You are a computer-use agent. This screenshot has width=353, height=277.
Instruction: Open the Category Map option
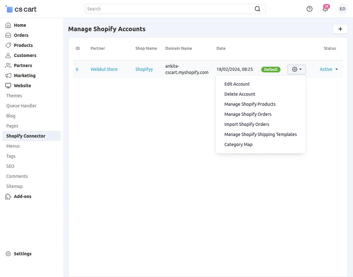238,144
